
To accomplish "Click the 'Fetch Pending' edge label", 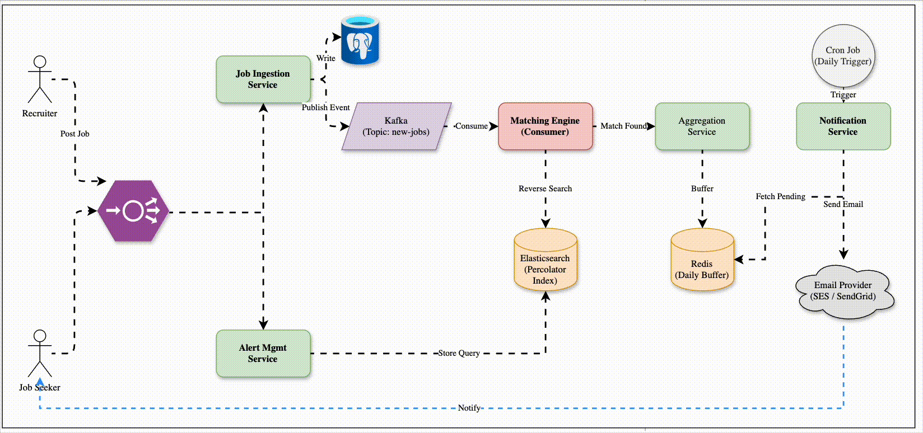I will tap(781, 196).
